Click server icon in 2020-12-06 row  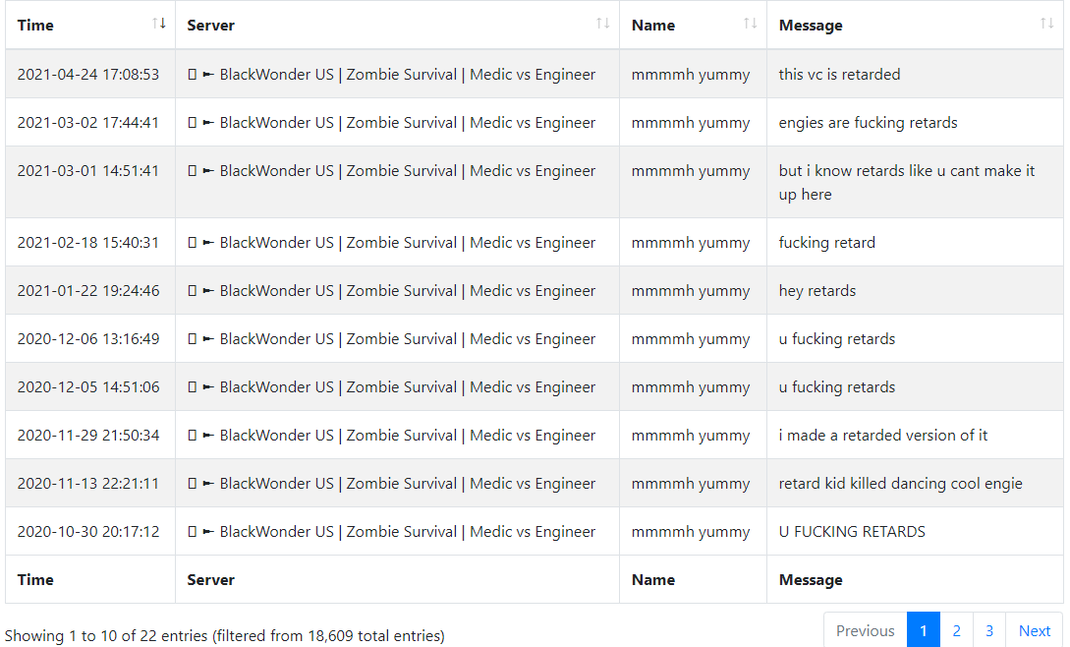(x=192, y=339)
